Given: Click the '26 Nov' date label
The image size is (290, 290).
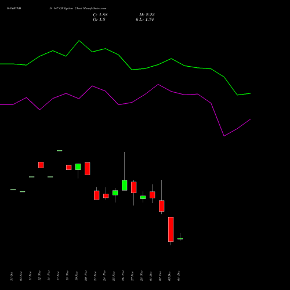Looking at the screenshot, I should pos(123,276).
